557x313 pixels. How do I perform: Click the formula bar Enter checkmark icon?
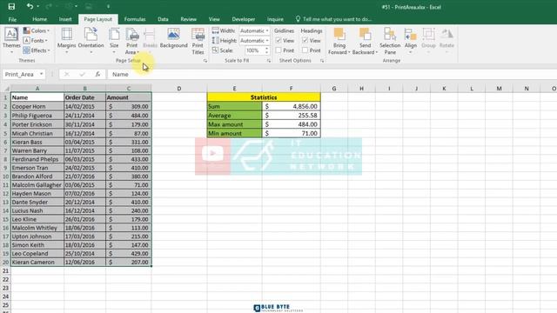(x=83, y=74)
